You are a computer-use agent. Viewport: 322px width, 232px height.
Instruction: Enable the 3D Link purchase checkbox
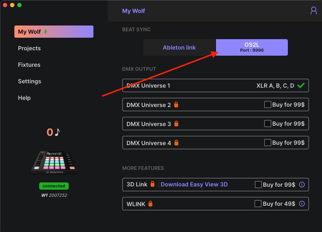pyautogui.click(x=258, y=185)
